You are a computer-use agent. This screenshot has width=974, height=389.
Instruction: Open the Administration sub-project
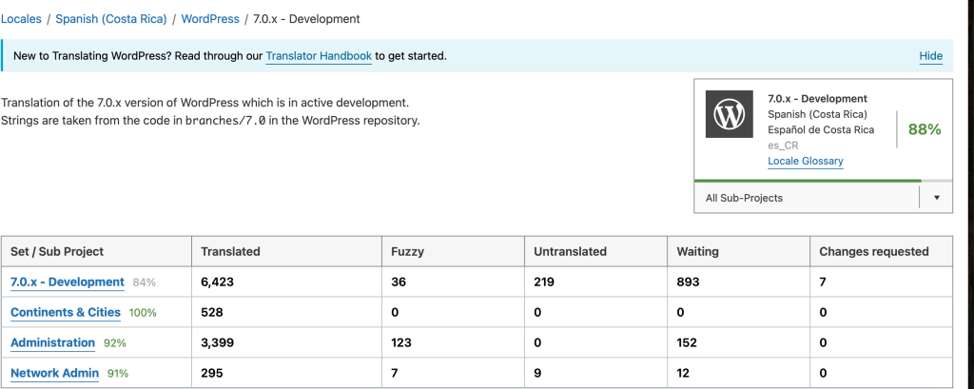(x=52, y=343)
